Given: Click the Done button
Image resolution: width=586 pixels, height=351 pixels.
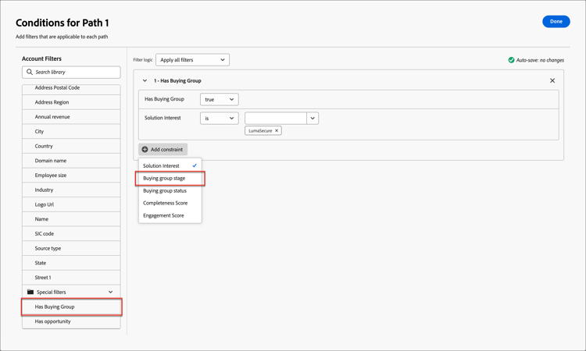Looking at the screenshot, I should [x=556, y=21].
